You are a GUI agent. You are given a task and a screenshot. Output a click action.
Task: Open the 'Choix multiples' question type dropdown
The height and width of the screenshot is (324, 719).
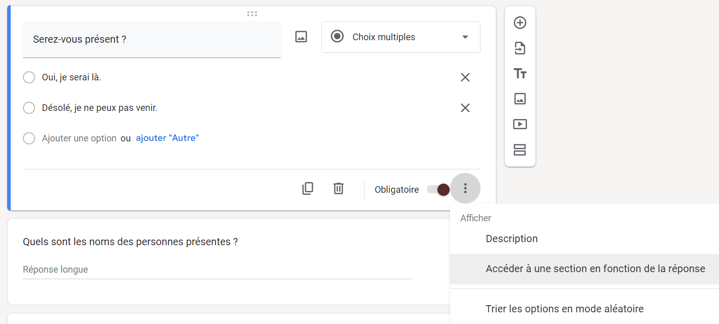coord(401,37)
